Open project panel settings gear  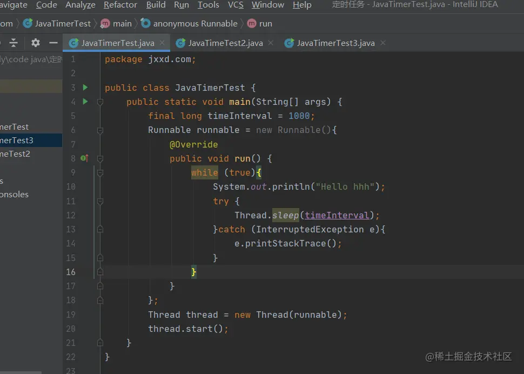[36, 43]
